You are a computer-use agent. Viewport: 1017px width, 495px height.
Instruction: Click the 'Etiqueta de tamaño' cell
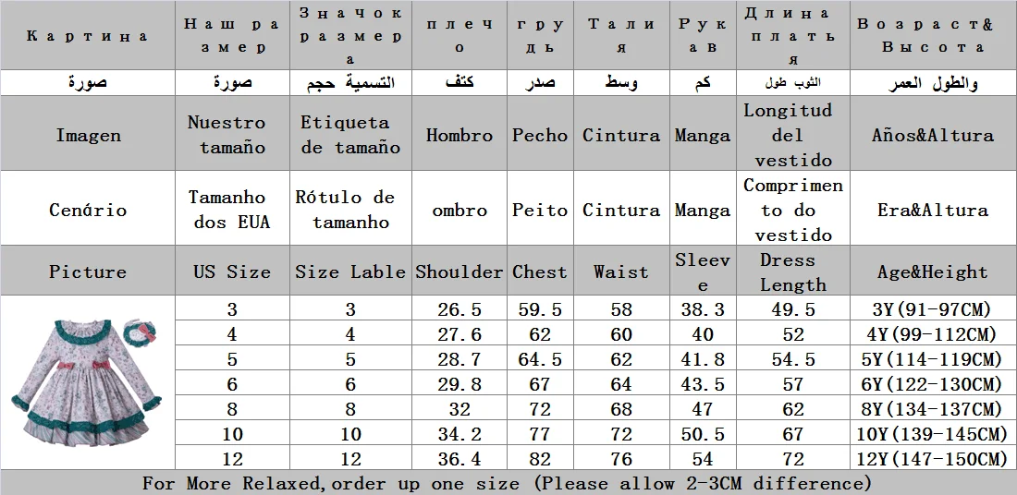350,134
